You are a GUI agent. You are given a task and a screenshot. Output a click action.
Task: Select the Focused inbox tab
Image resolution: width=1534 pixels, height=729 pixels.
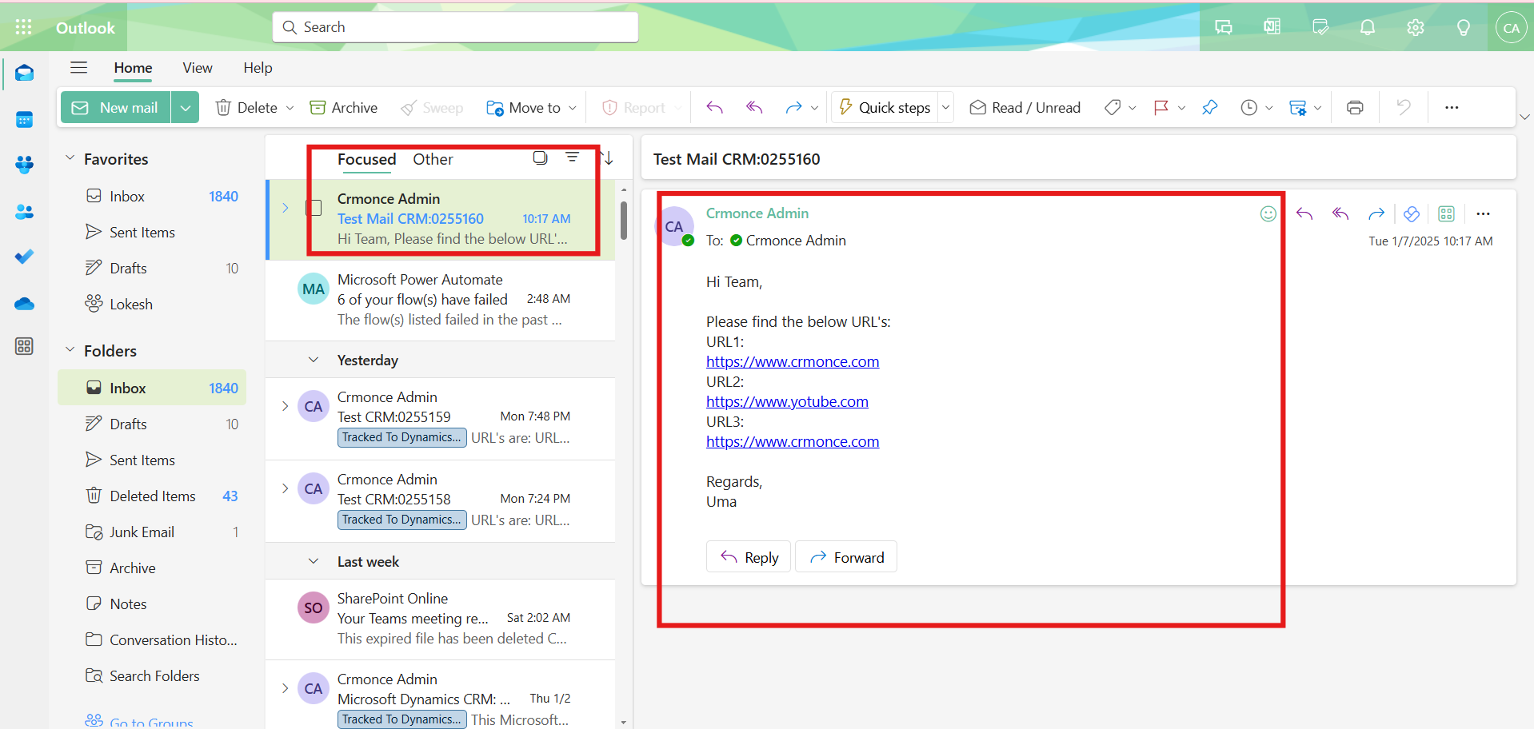click(x=366, y=159)
